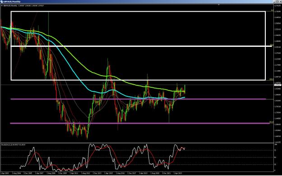Select the thick white horizontal midline of the rectangle
Image resolution: width=282 pixels, height=176 pixels.
point(142,46)
